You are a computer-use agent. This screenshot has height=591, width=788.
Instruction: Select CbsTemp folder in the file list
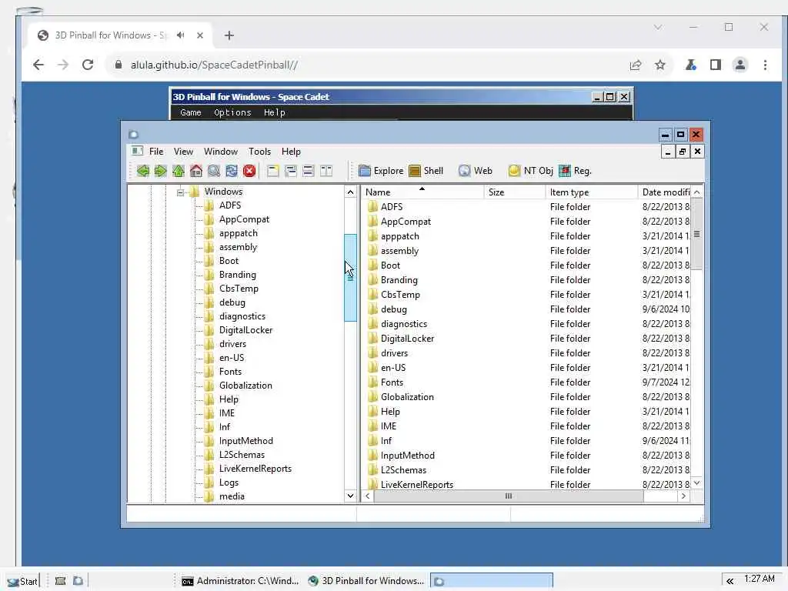click(400, 295)
